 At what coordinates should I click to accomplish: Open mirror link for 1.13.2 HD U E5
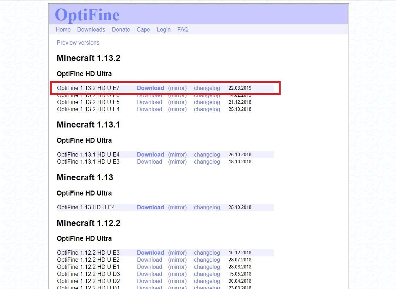pos(178,102)
